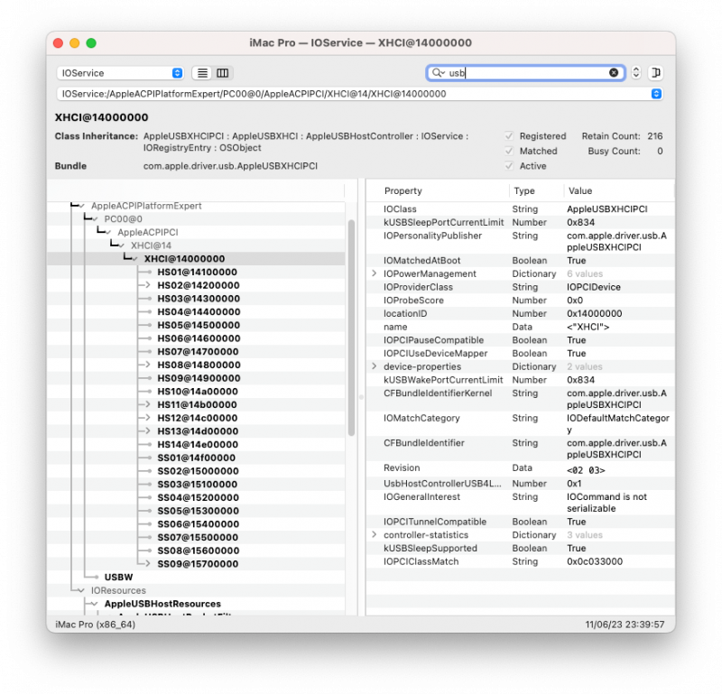Select the USBW tree row

[196, 578]
